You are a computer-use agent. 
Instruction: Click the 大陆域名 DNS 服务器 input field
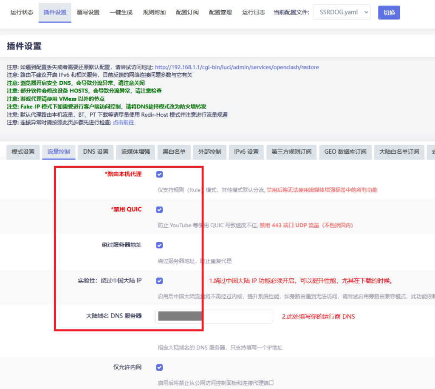214,316
